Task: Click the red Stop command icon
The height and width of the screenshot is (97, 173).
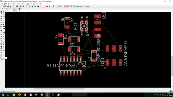Action: [x=47, y=6]
